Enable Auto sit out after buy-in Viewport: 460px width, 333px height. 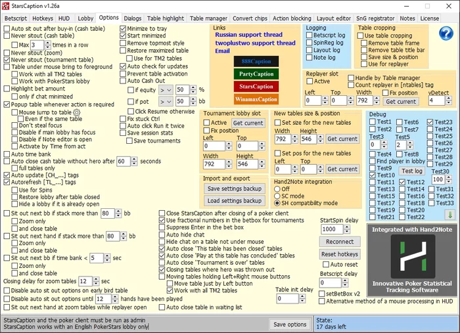tap(7, 29)
